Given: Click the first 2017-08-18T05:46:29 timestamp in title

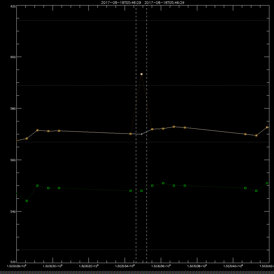Looking at the screenshot, I should pyautogui.click(x=121, y=3).
